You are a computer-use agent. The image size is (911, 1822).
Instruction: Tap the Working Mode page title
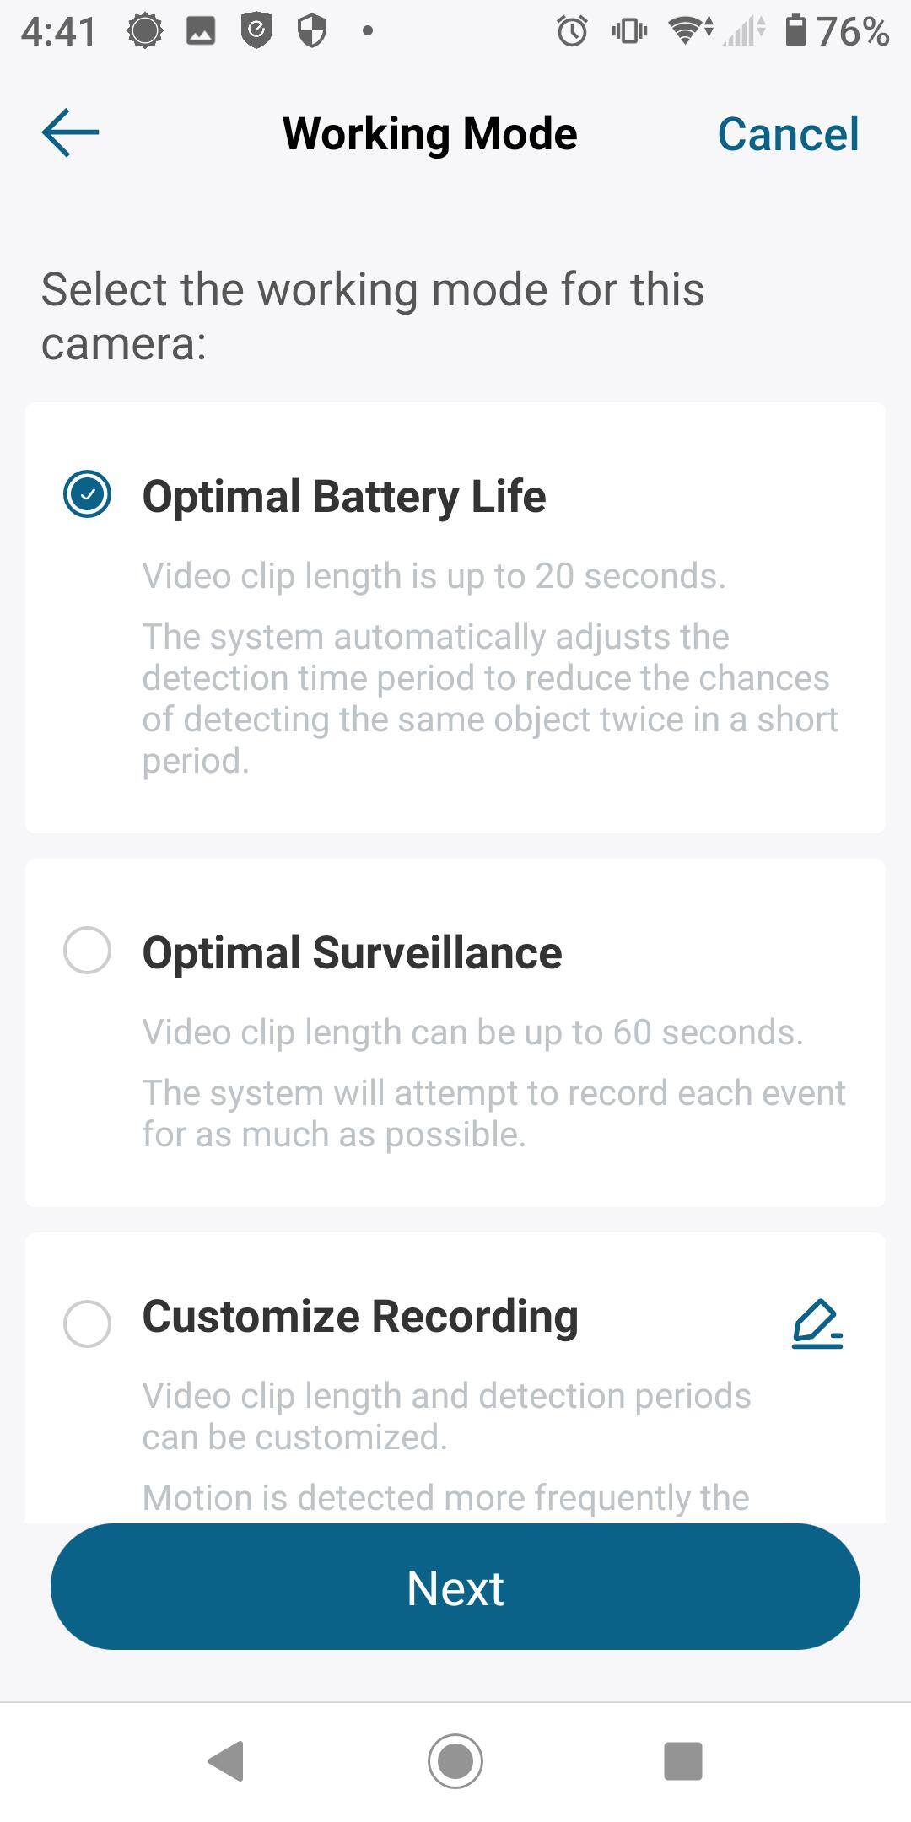click(430, 134)
